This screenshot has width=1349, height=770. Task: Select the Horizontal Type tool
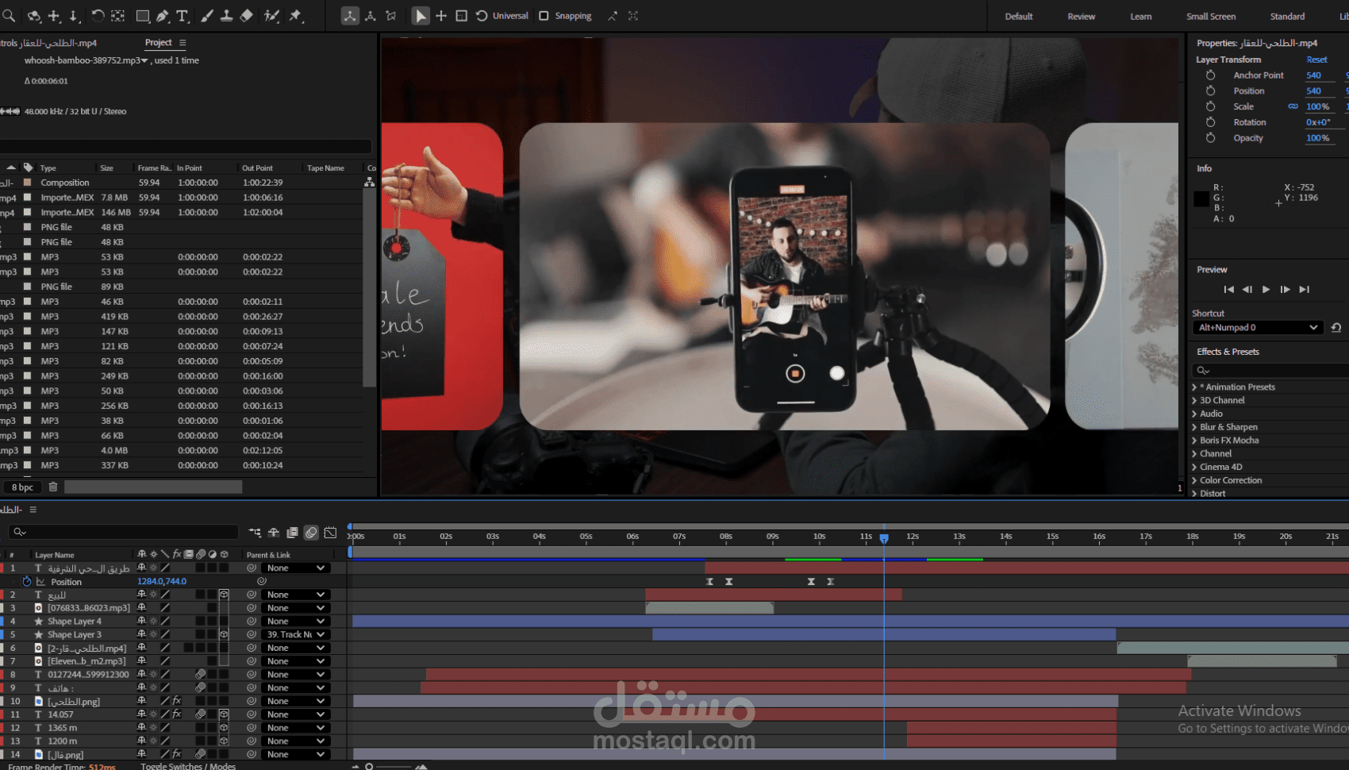pyautogui.click(x=183, y=16)
